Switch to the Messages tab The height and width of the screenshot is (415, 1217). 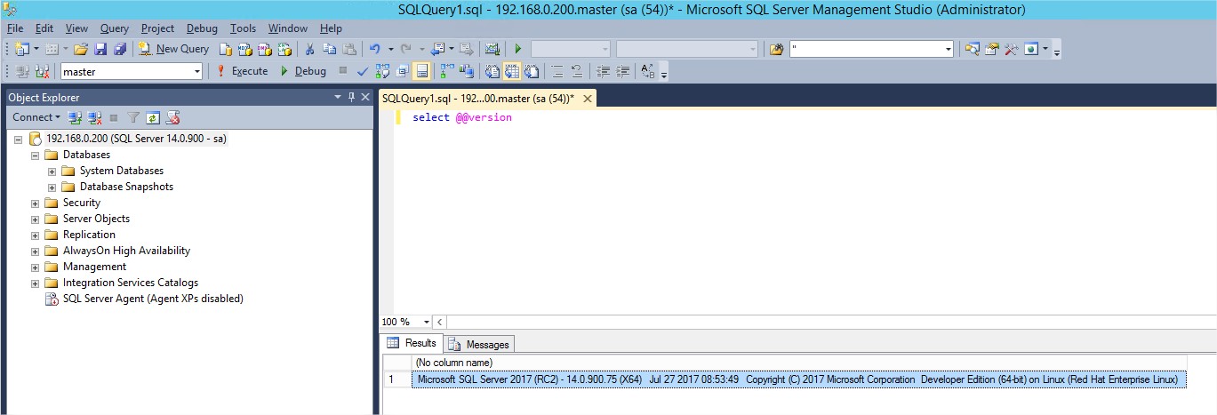pyautogui.click(x=479, y=344)
